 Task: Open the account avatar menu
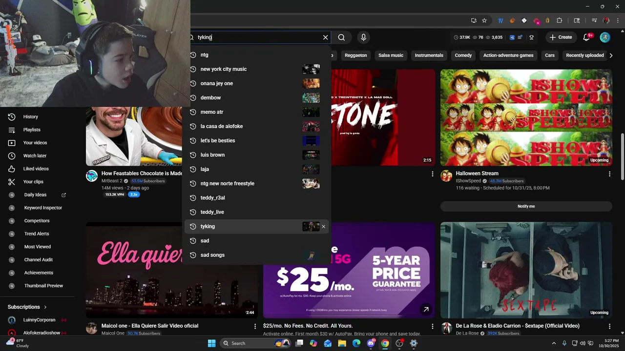605,37
